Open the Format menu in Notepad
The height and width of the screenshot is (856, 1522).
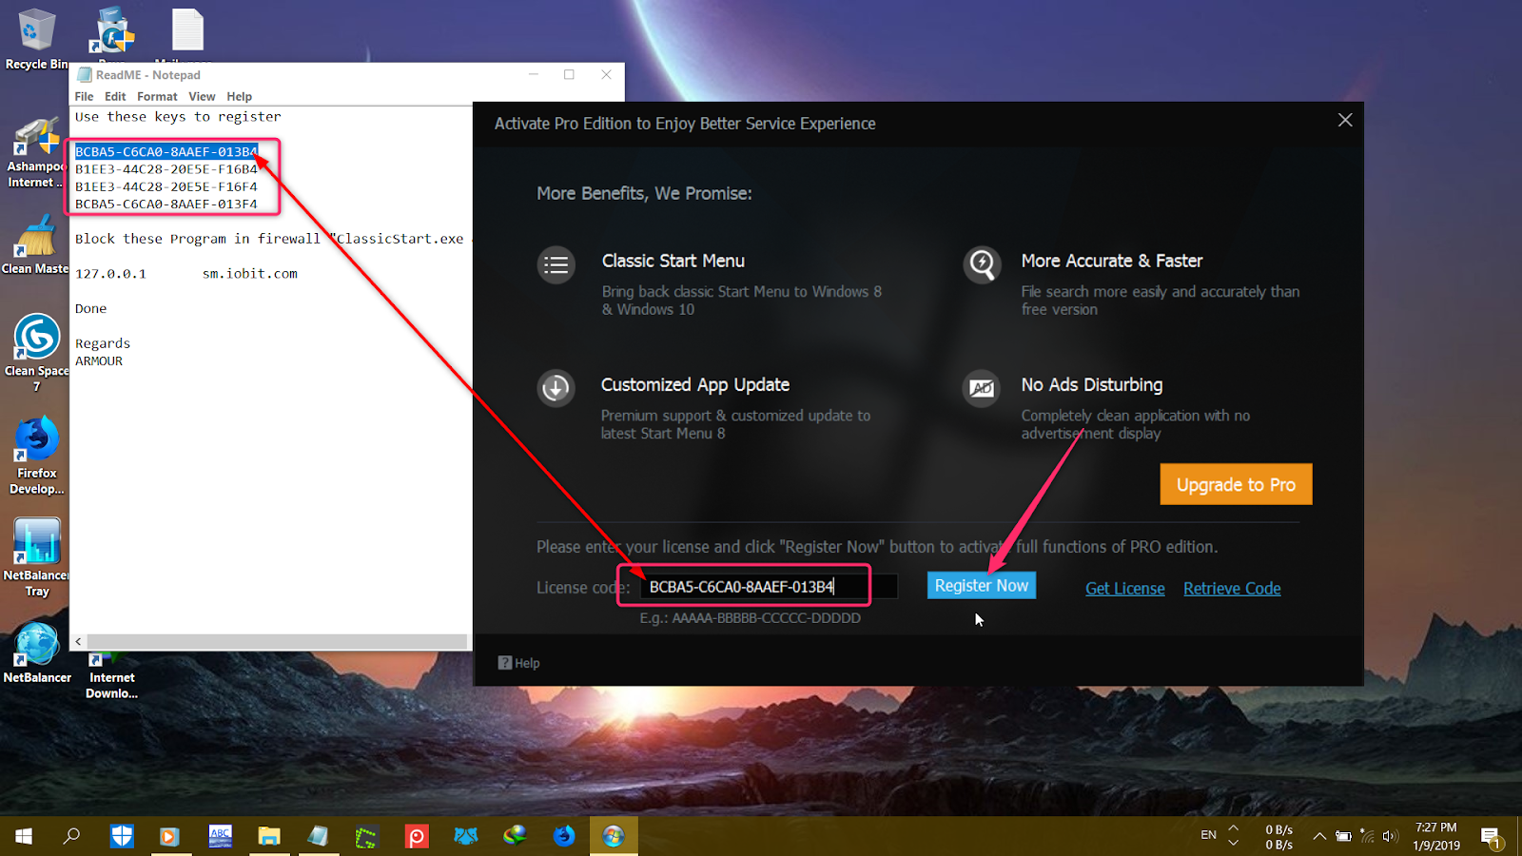157,96
